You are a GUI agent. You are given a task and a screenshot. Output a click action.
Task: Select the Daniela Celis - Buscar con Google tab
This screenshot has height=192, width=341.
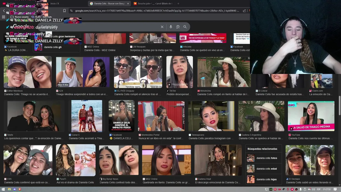pyautogui.click(x=109, y=3)
